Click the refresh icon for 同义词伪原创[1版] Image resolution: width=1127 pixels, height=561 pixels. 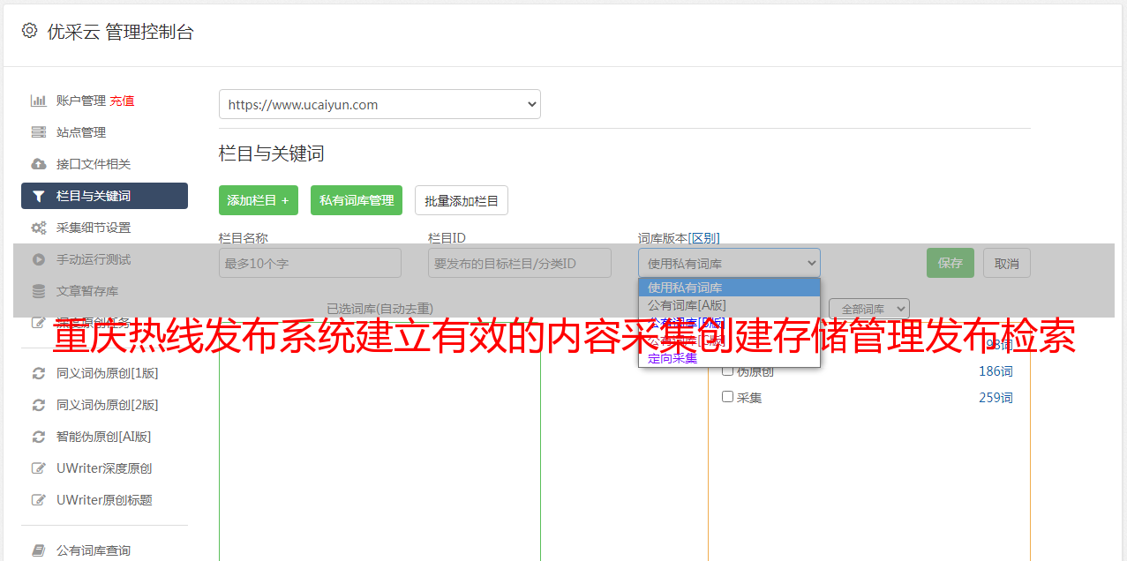click(38, 373)
